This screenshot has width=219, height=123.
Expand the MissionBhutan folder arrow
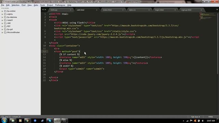(x=2, y=32)
